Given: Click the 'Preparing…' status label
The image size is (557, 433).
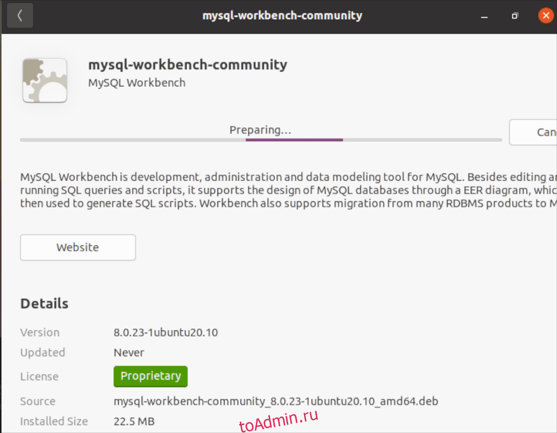Looking at the screenshot, I should click(260, 130).
